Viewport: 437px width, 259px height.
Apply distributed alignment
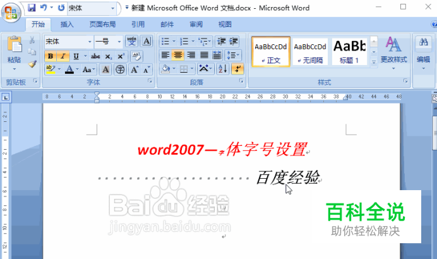pyautogui.click(x=217, y=55)
